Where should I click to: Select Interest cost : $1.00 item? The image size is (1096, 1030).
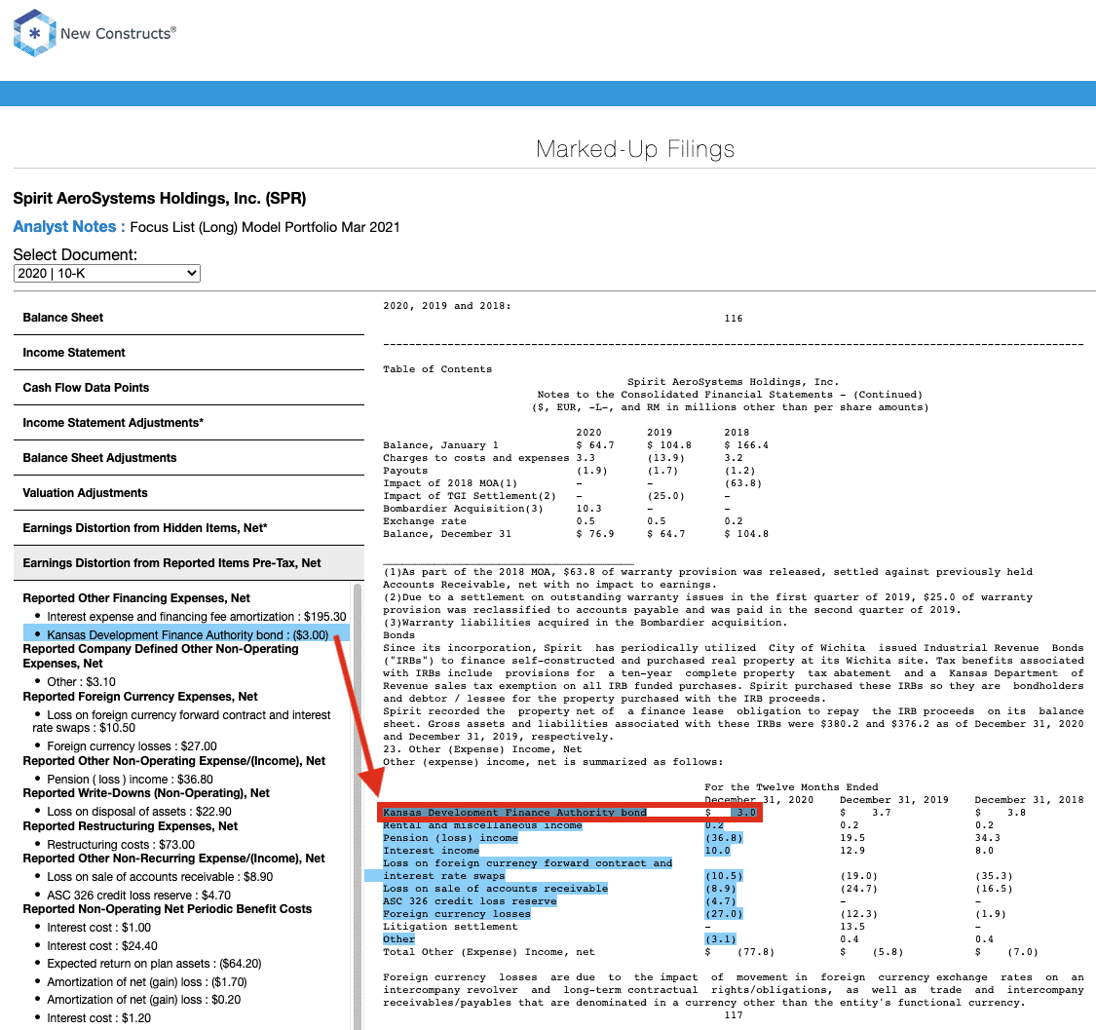(98, 928)
